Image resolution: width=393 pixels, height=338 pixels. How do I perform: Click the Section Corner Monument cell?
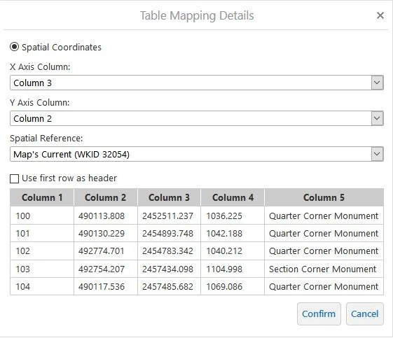point(324,269)
